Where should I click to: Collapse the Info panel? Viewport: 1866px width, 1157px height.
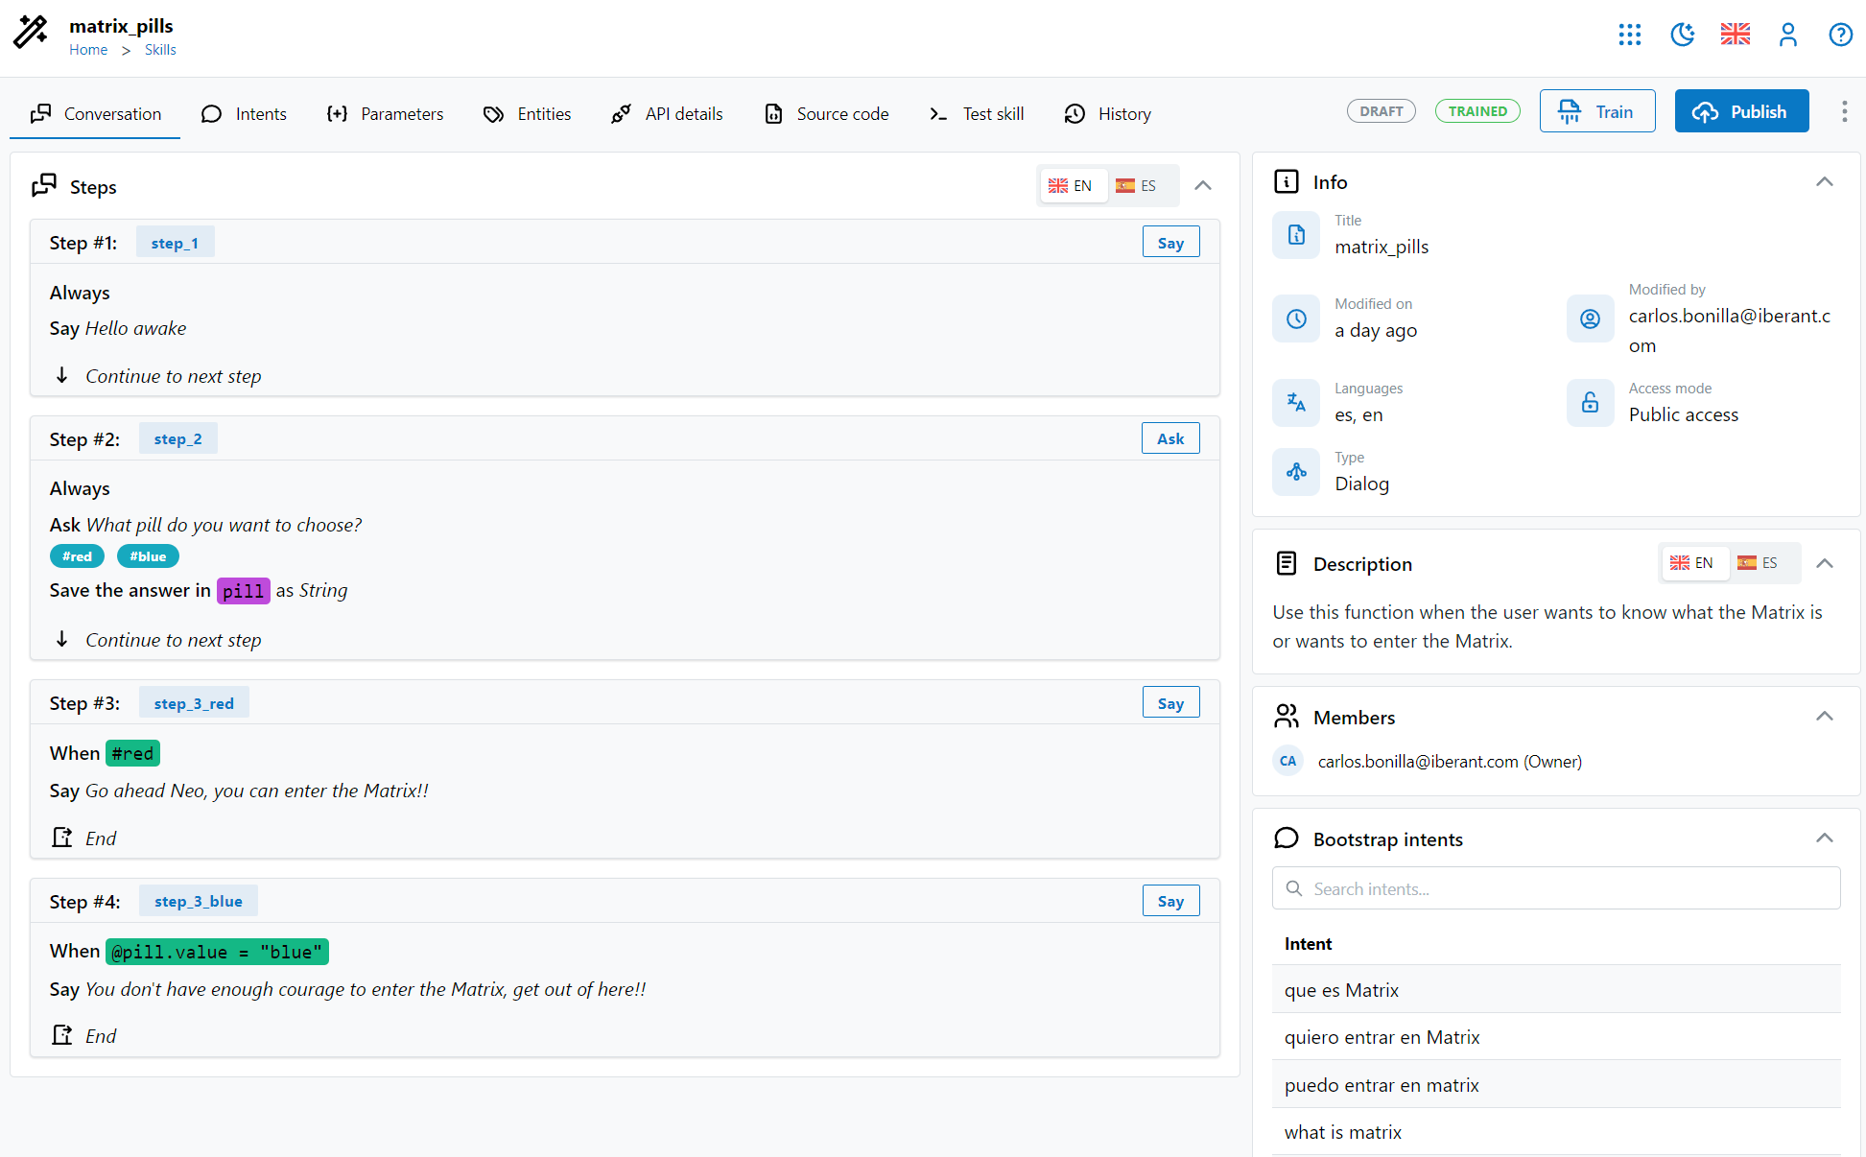(x=1825, y=181)
